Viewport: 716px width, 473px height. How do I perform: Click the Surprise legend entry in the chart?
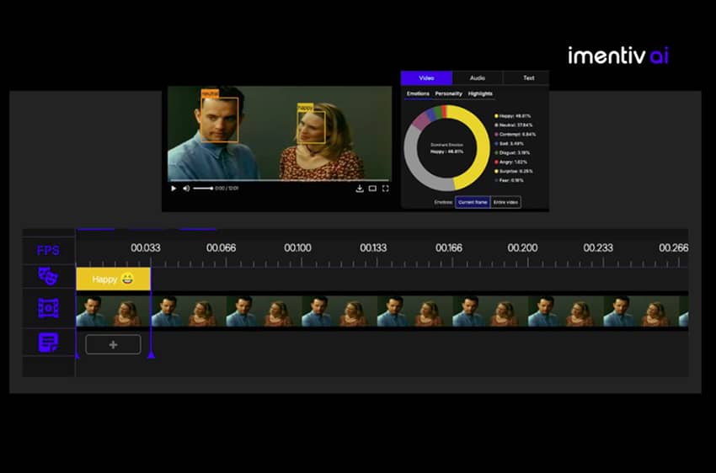pyautogui.click(x=513, y=171)
